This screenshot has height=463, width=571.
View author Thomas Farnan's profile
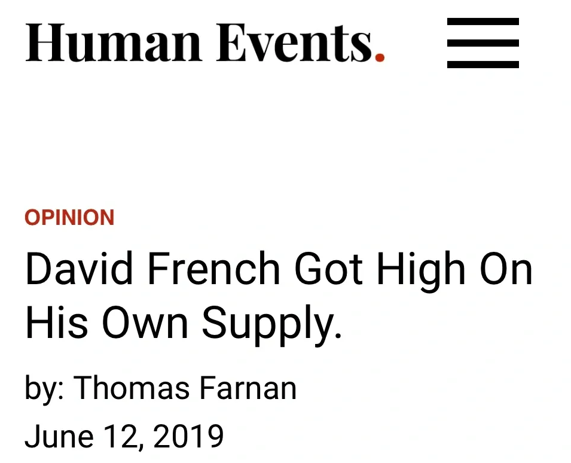[185, 388]
